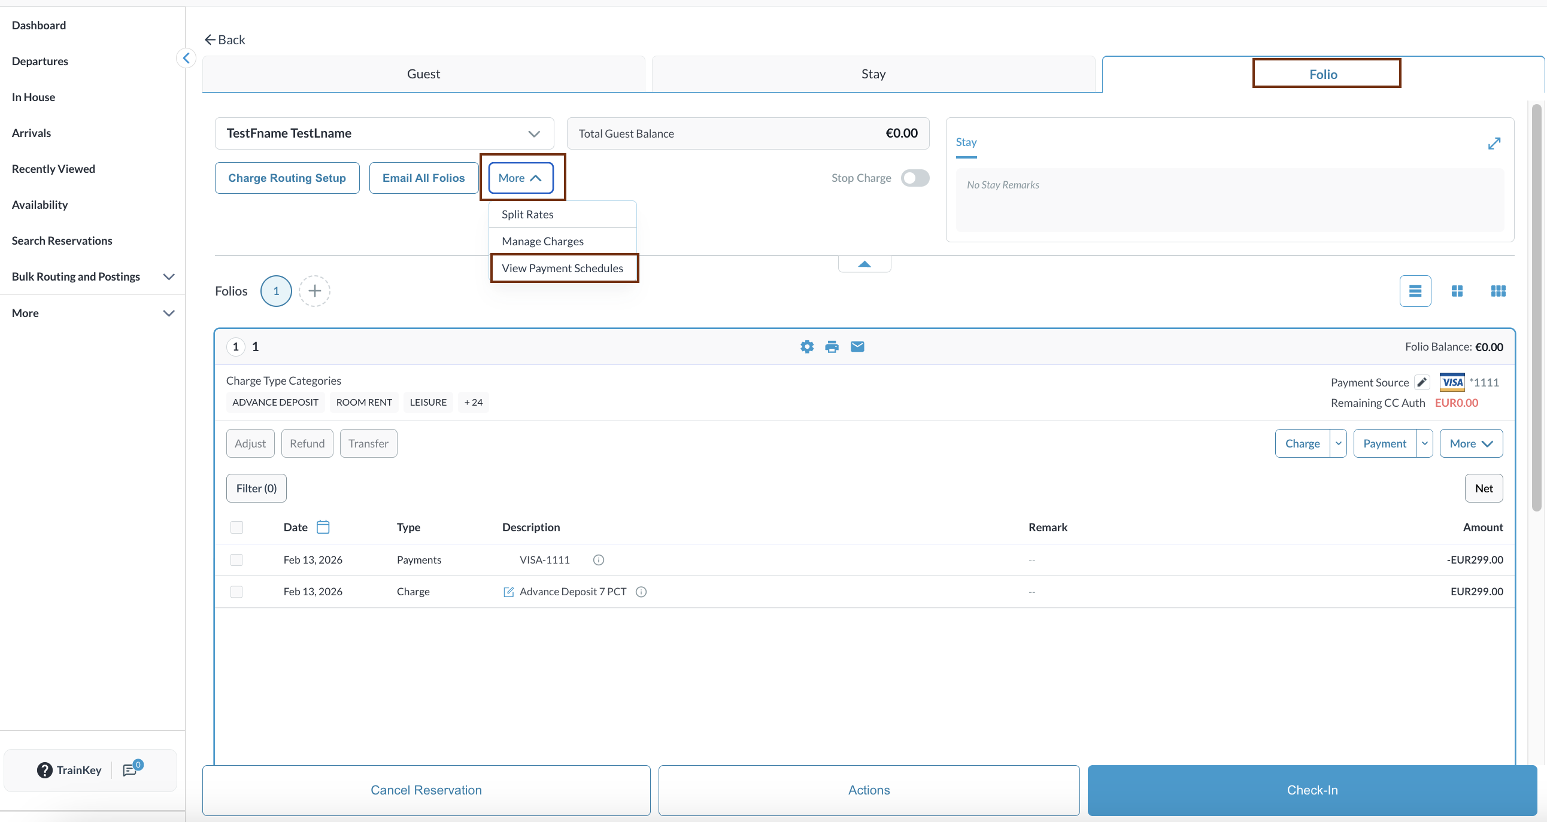Click Charge Routing Setup button
Screen dimensions: 1547x822
(287, 178)
